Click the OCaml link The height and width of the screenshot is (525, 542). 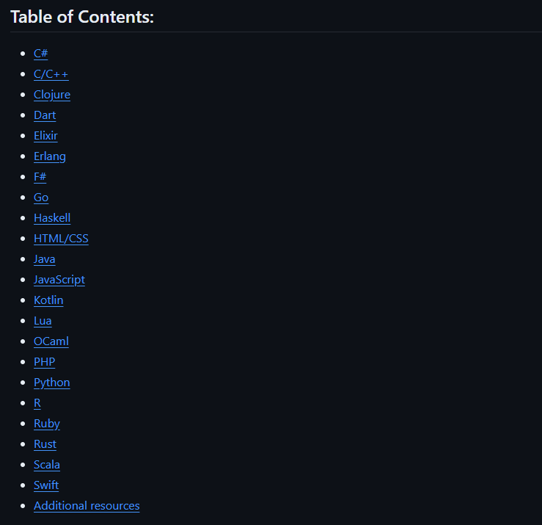[51, 341]
